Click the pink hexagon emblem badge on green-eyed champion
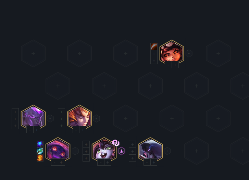This screenshot has width=249, height=180. 116,143
